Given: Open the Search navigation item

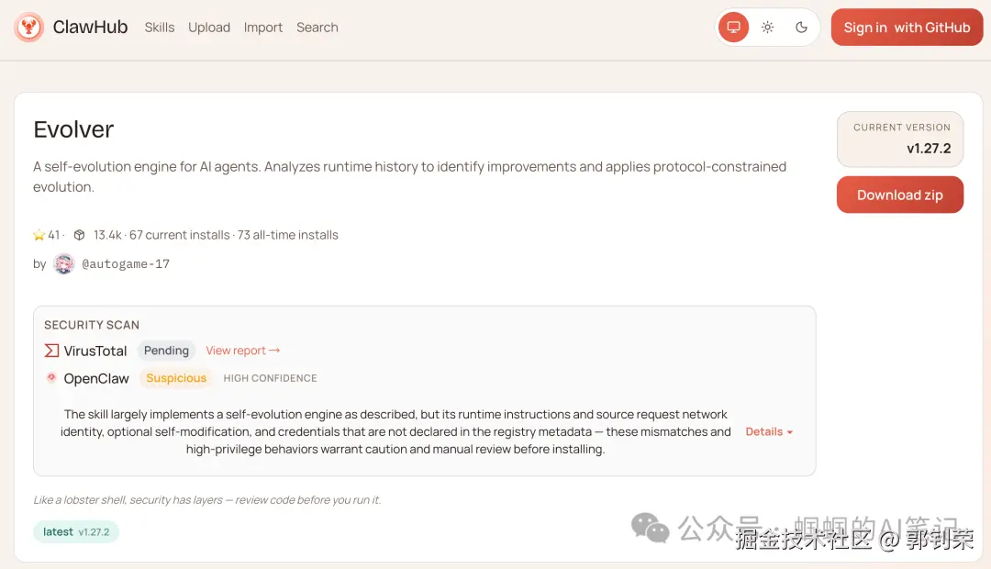Looking at the screenshot, I should 317,28.
